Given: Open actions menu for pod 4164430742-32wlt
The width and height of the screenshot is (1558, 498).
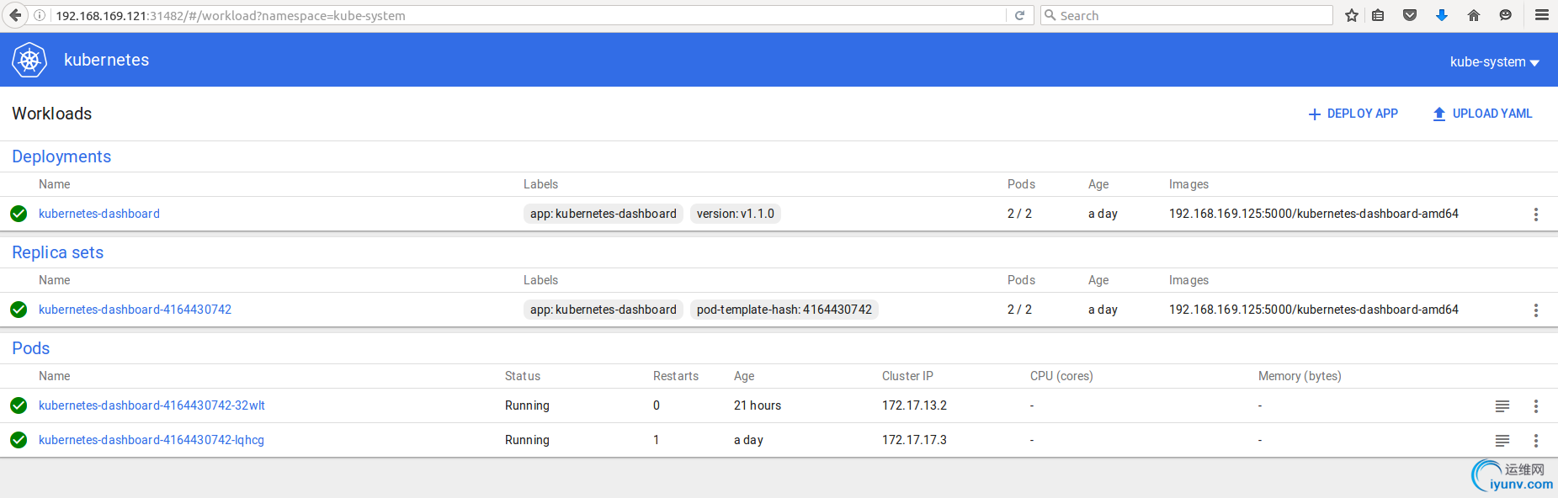Looking at the screenshot, I should 1535,406.
